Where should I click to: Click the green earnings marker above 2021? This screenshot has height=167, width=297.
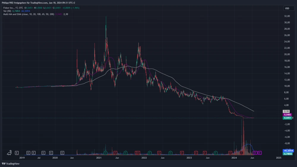point(105,153)
